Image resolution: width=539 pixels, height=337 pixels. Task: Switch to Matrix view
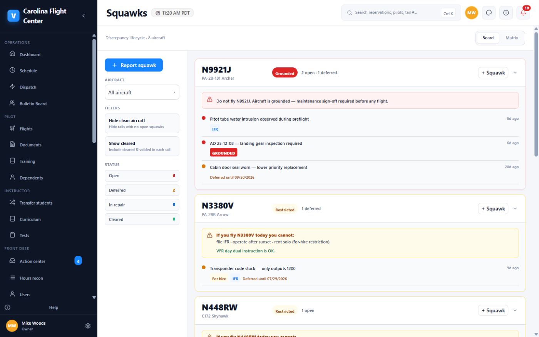pos(512,38)
